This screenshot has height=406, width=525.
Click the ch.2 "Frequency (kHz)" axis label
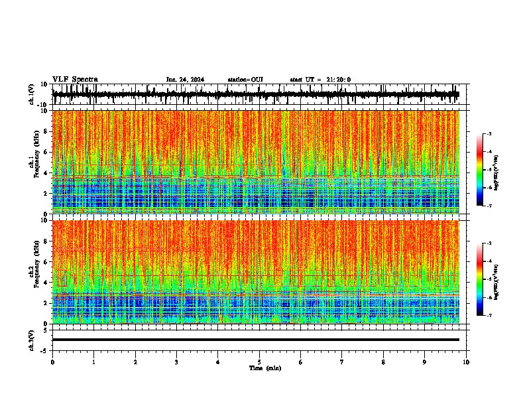[x=37, y=264]
